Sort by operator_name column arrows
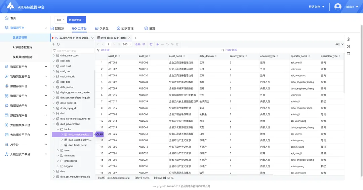 (309, 56)
